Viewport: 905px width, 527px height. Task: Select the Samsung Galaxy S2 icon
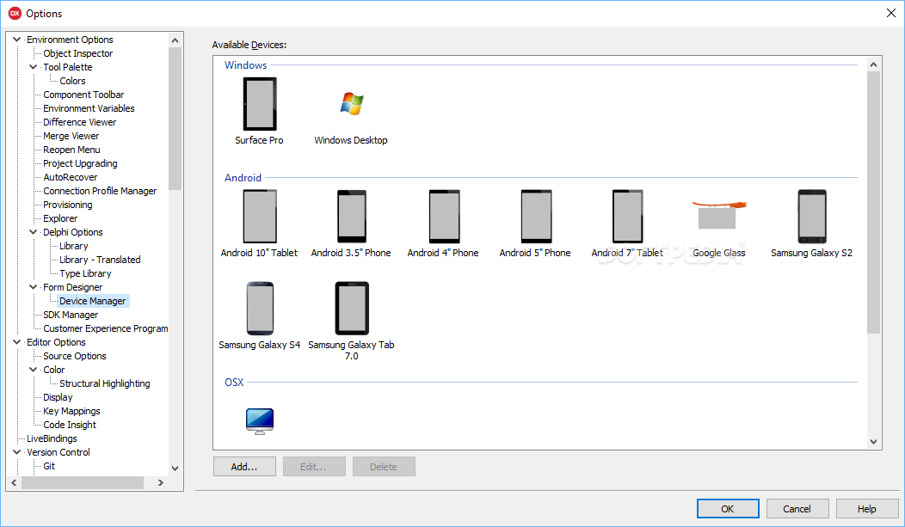[811, 217]
